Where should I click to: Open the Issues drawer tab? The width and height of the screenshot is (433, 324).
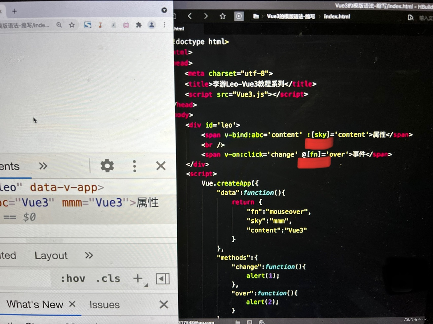click(x=104, y=305)
